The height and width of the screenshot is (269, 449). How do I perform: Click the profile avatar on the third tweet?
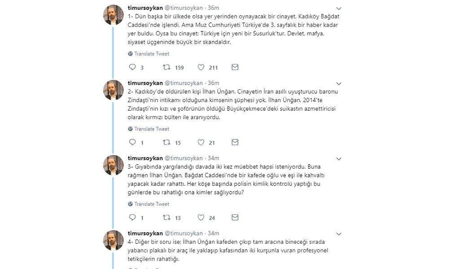coord(114,165)
